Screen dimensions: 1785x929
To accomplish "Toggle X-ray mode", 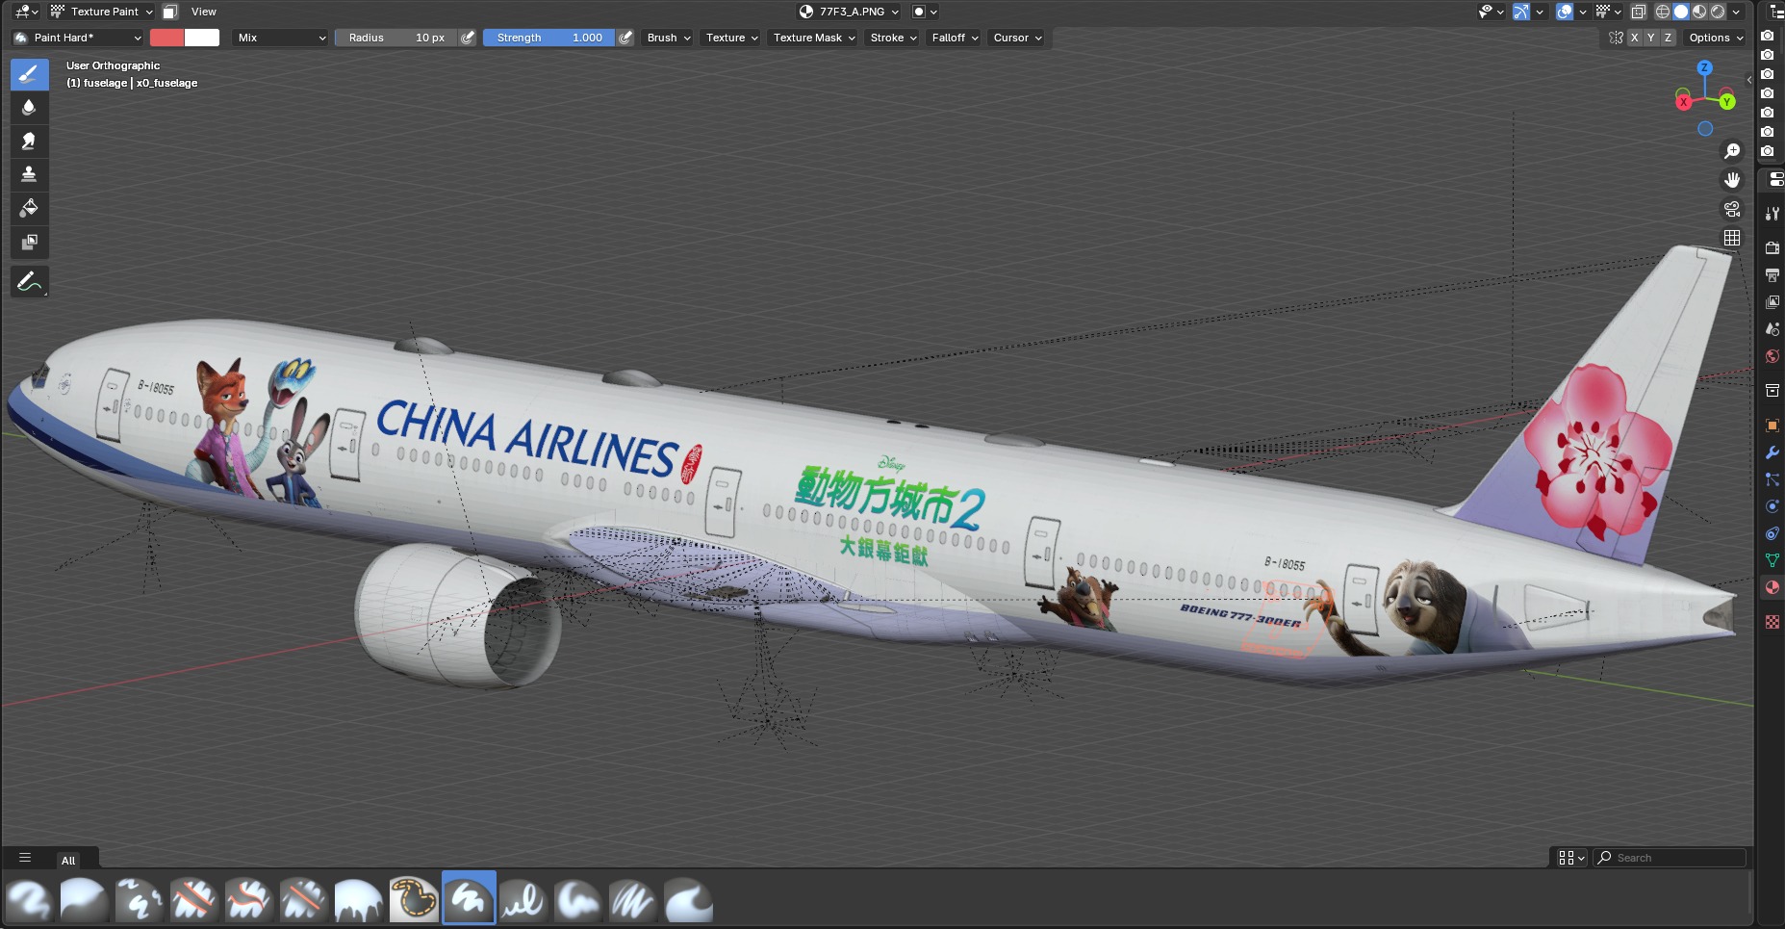I will (x=1639, y=12).
